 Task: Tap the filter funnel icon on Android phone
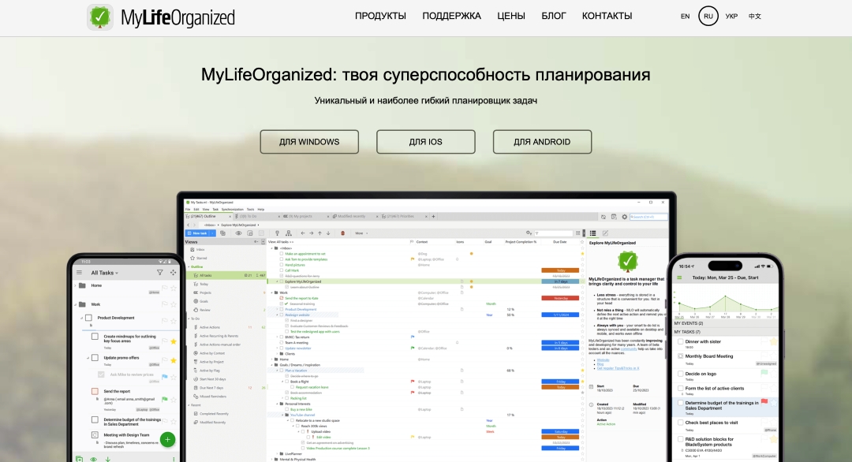(159, 273)
